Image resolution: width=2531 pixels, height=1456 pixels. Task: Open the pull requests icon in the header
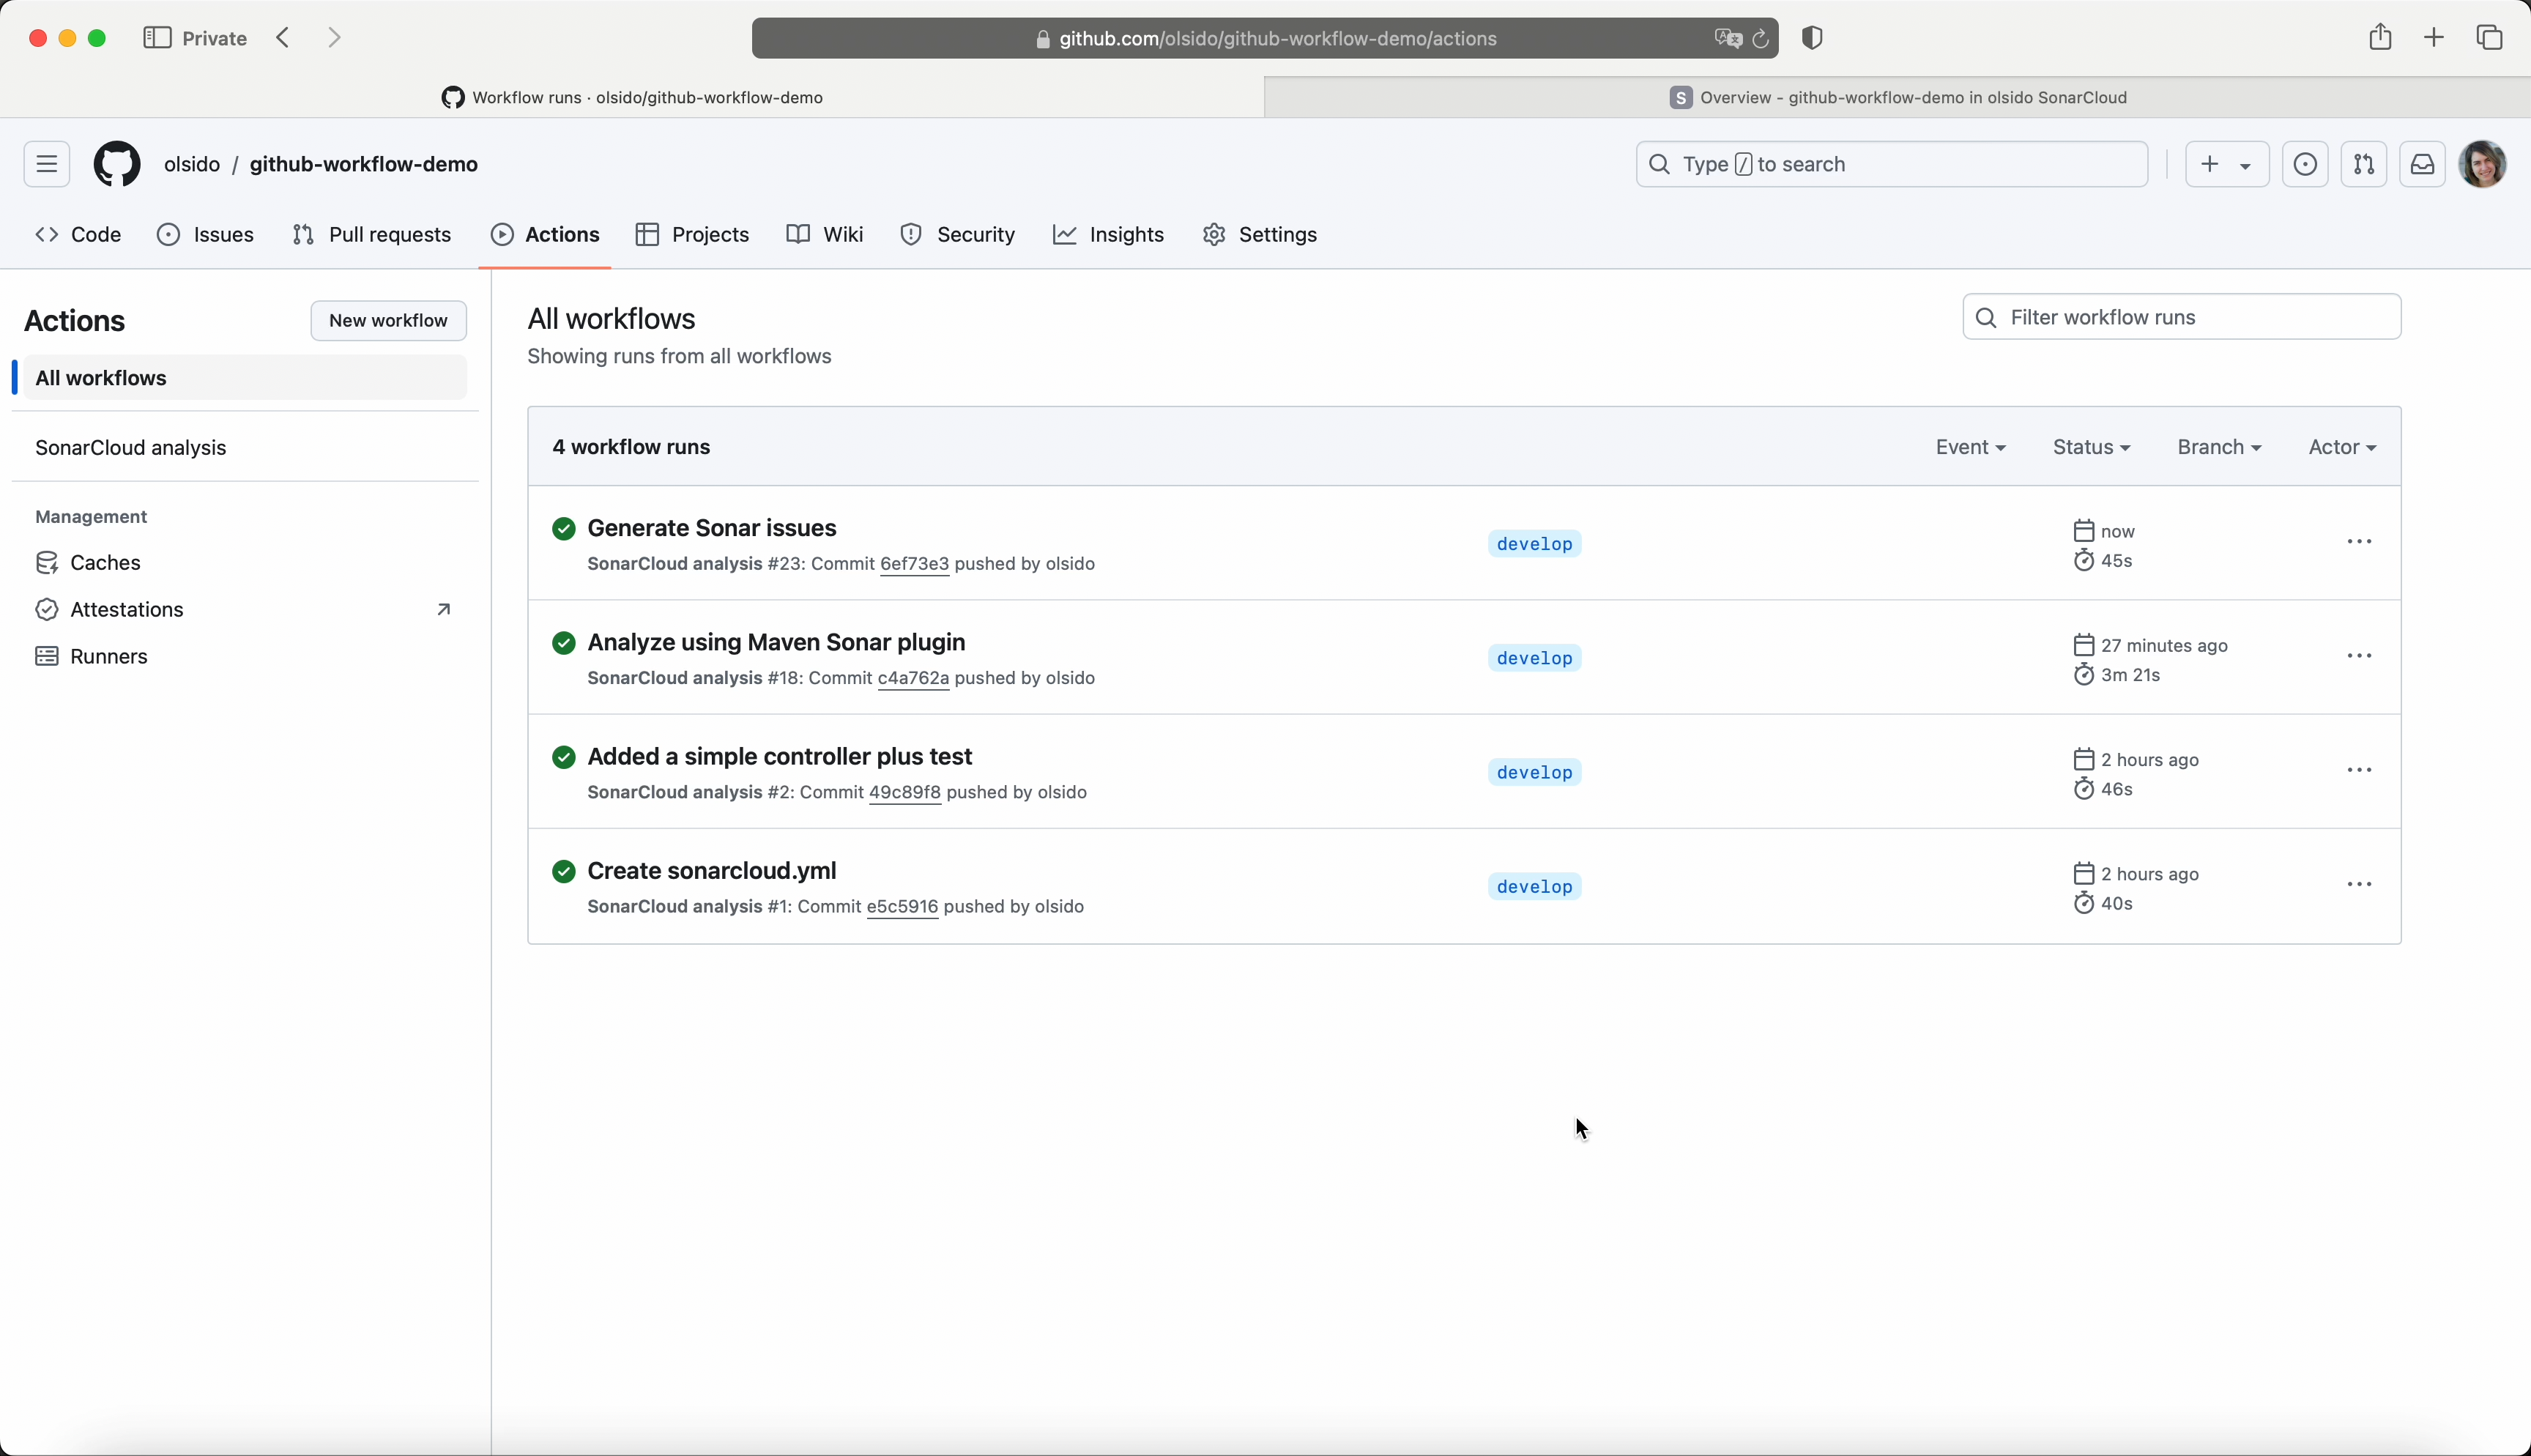2364,164
